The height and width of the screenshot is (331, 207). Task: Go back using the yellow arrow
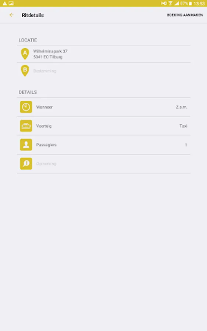(12, 15)
